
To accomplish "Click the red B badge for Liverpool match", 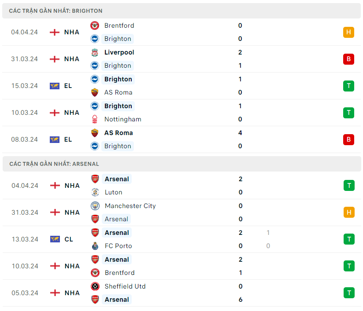I will 348,59.
